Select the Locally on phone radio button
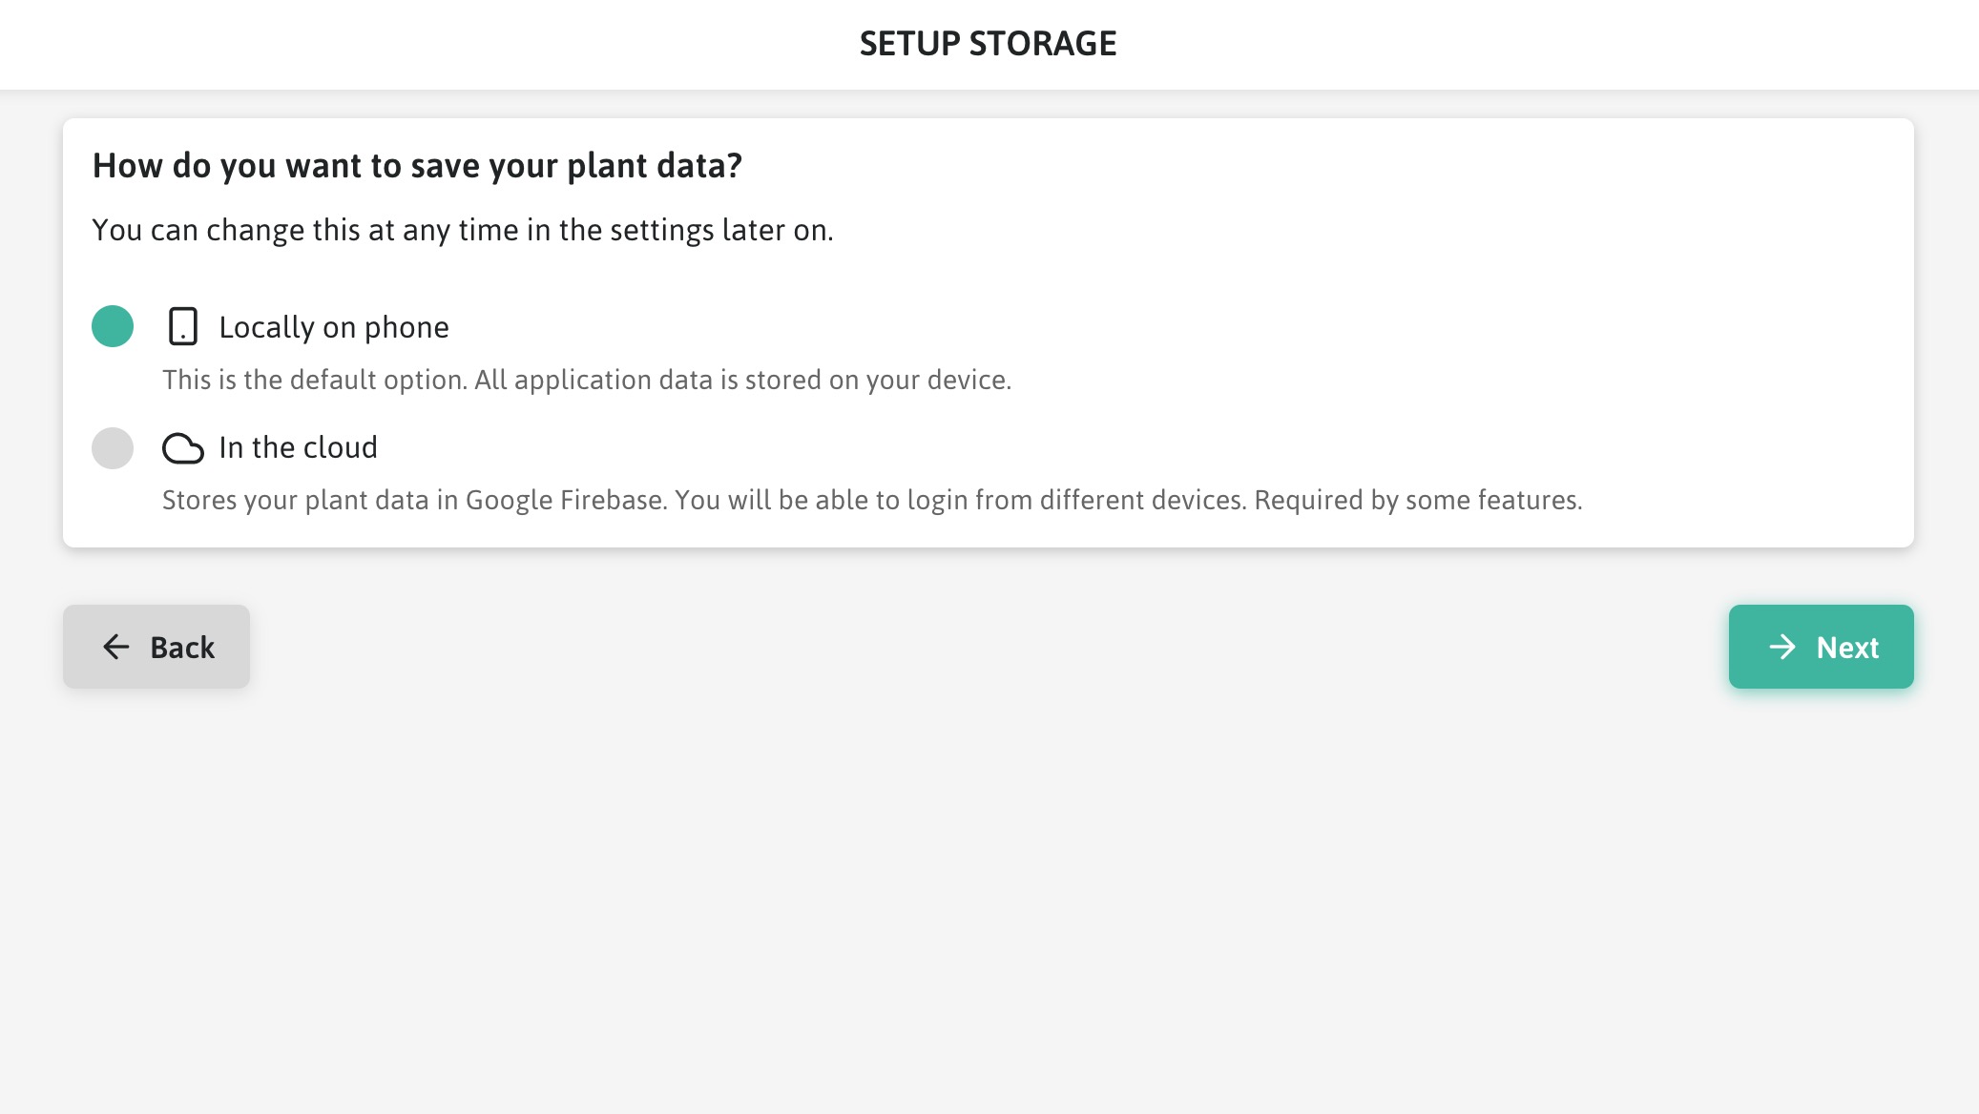Screen dimensions: 1979x1114 coord(113,326)
